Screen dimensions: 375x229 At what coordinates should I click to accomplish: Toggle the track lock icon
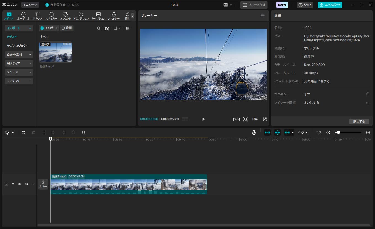tap(13, 184)
